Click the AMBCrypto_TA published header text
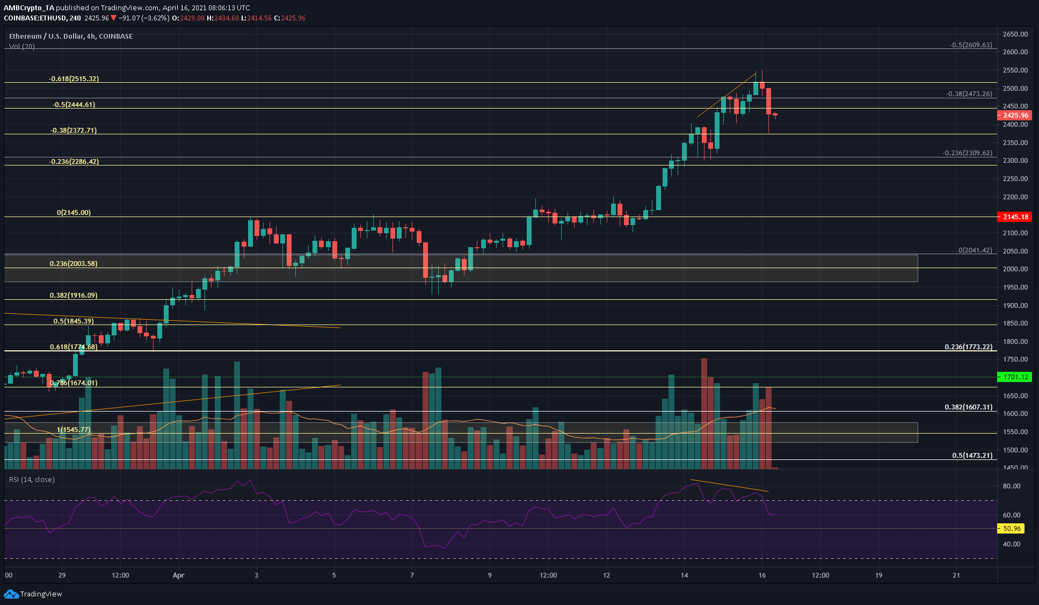 tap(127, 8)
